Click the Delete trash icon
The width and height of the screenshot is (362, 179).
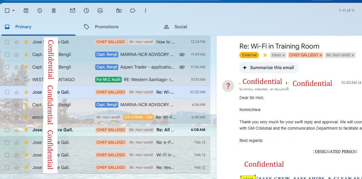pos(53,11)
